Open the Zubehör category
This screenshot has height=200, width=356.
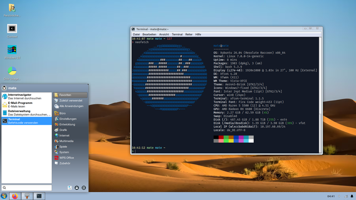click(70, 163)
